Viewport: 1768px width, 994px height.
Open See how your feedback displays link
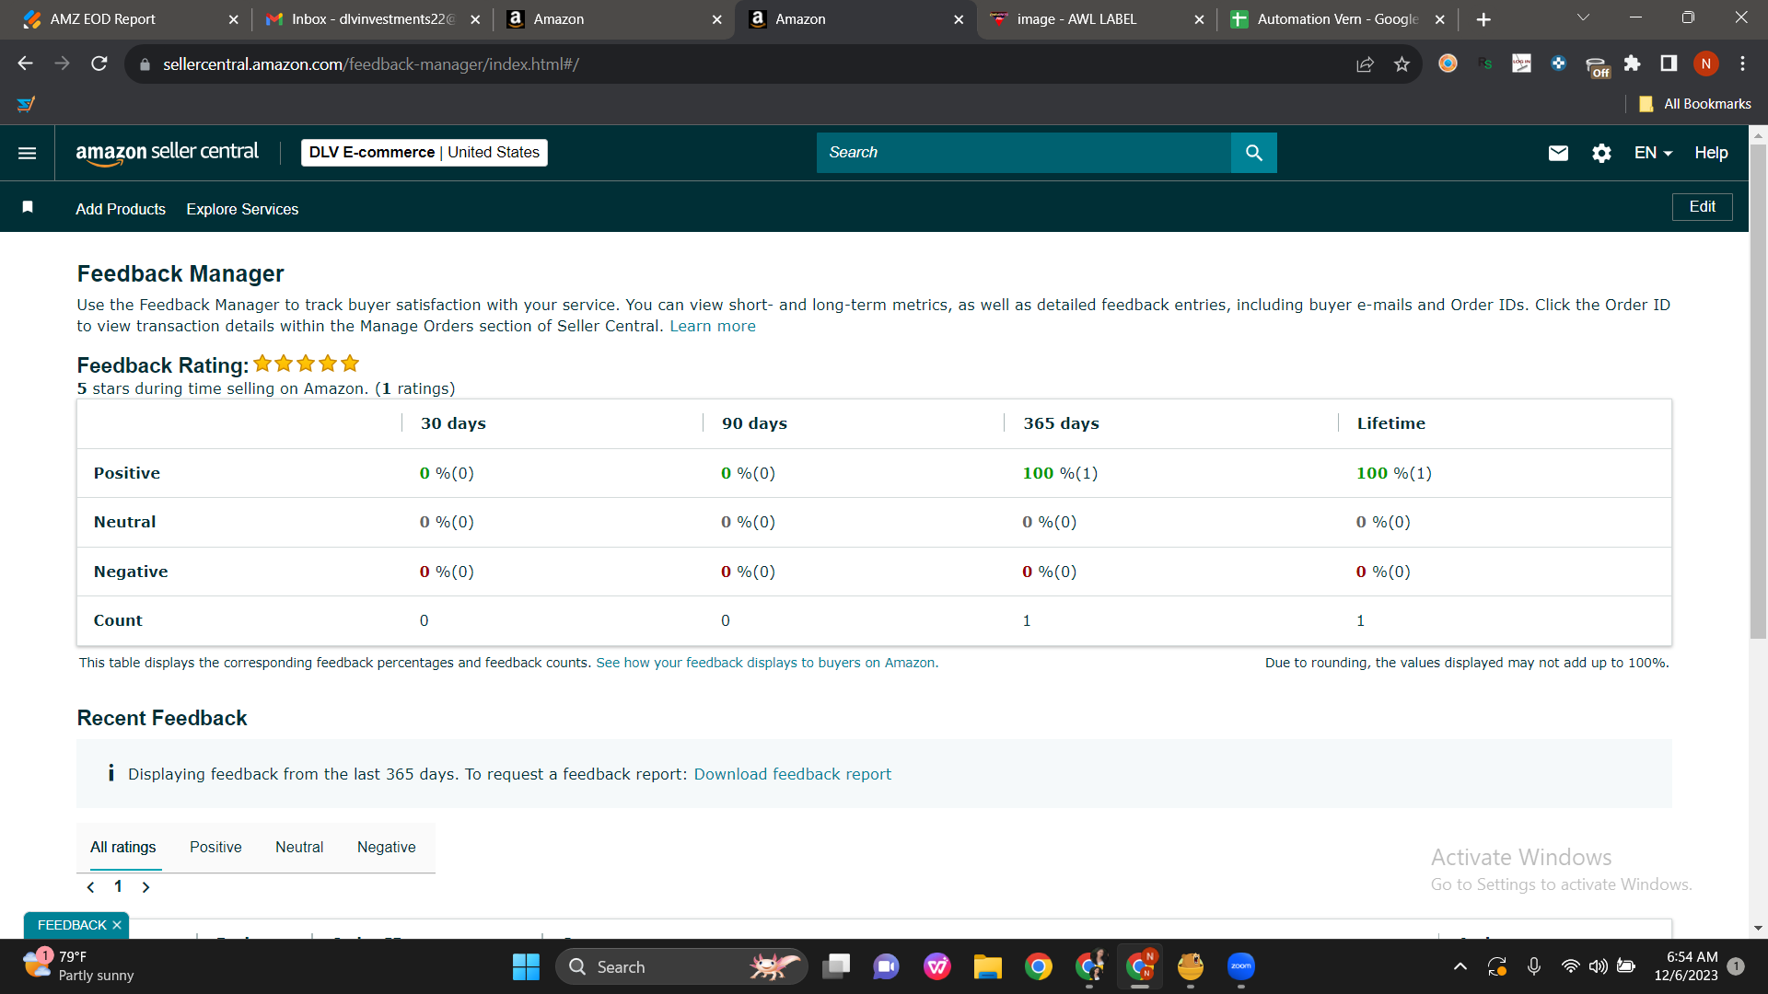click(767, 663)
